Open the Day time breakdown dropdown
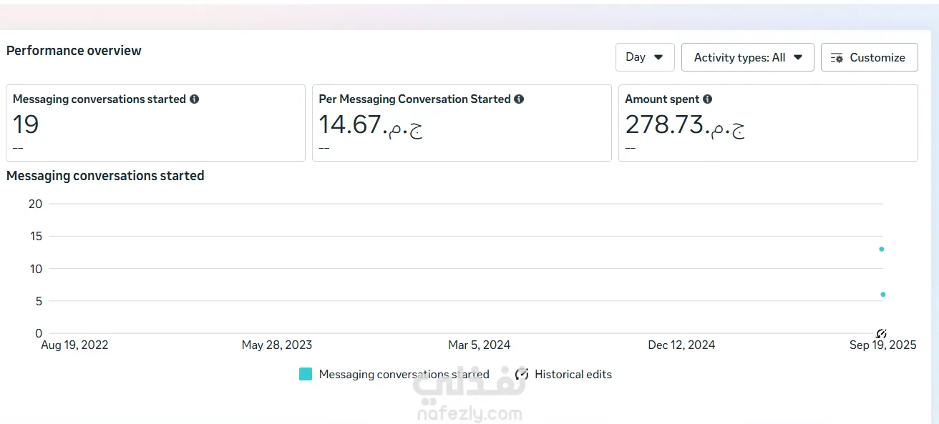The height and width of the screenshot is (424, 939). pos(644,57)
